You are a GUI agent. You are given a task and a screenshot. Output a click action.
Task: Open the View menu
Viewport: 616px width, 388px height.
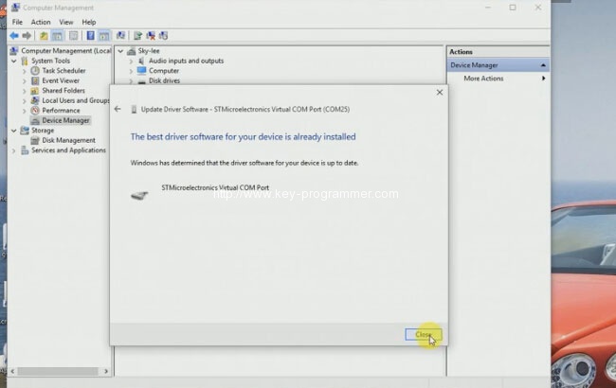(66, 22)
